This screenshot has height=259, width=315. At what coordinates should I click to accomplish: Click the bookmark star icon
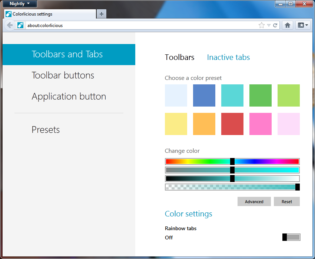click(x=262, y=26)
